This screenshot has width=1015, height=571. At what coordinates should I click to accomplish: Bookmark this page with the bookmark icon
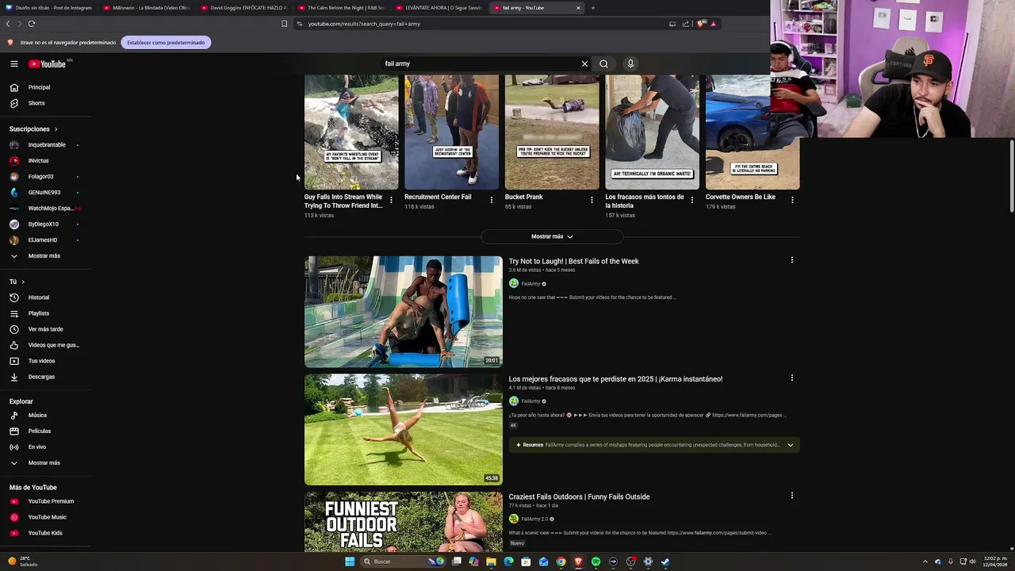[284, 24]
